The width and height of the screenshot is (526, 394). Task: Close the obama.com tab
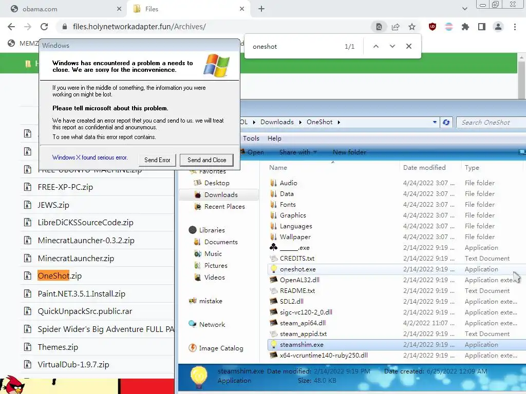119,9
